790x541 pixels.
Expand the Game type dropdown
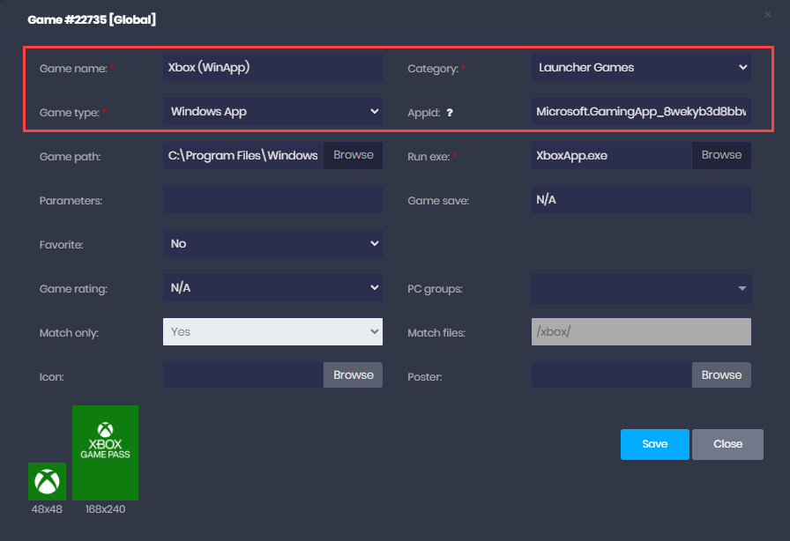(272, 112)
